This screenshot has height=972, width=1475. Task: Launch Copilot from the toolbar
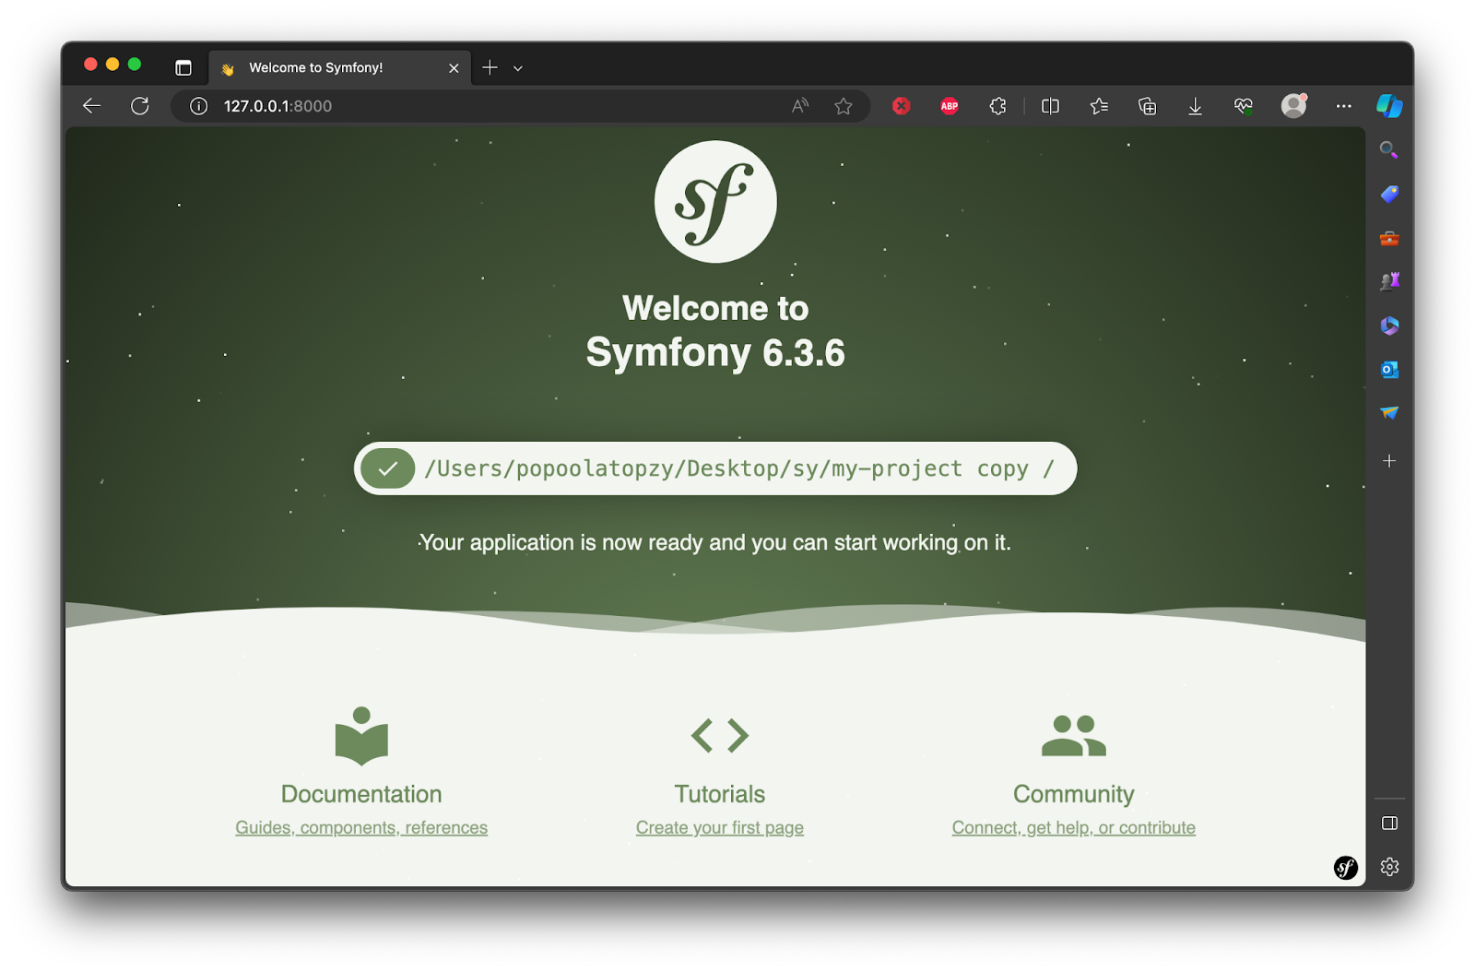[x=1389, y=106]
